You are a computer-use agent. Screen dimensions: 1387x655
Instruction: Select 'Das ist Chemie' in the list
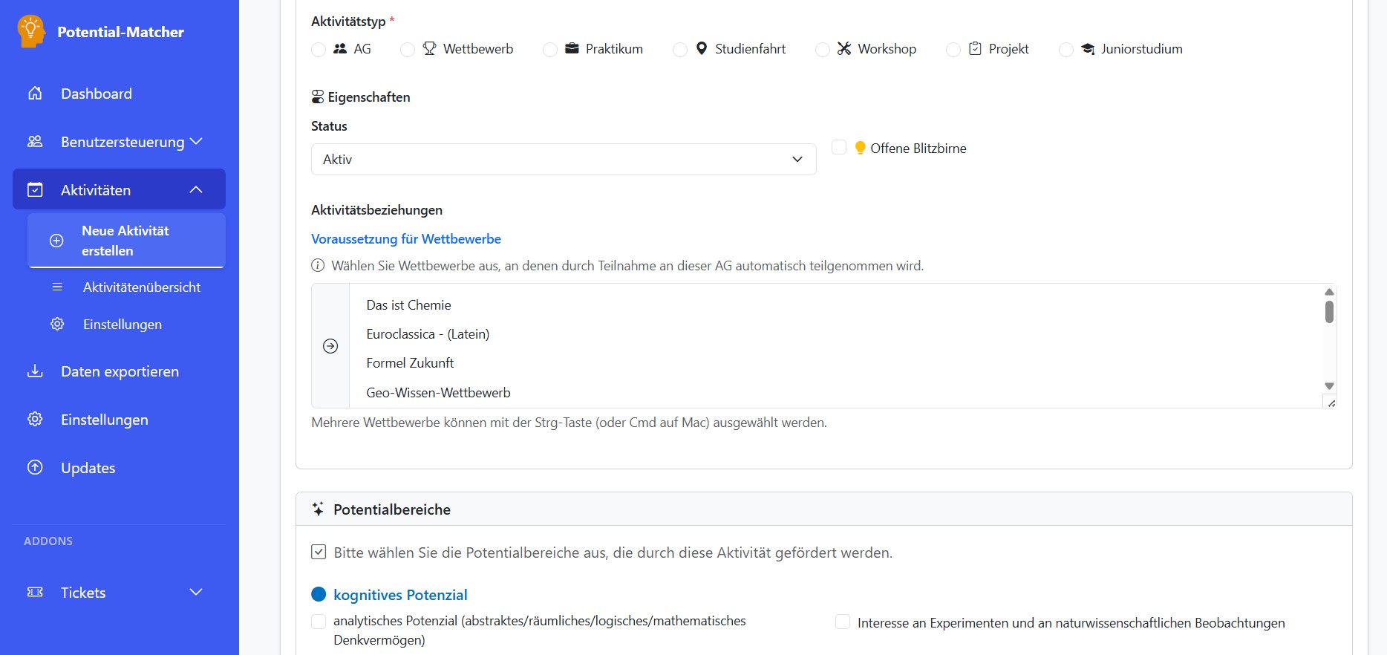(x=836, y=305)
